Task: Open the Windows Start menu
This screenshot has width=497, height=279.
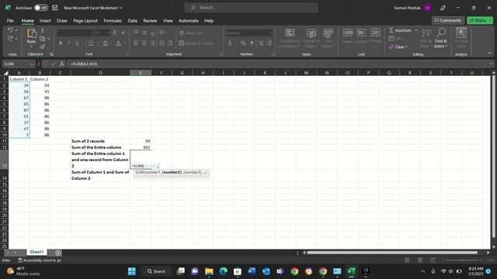Action: 132,271
